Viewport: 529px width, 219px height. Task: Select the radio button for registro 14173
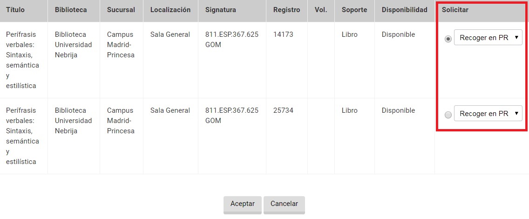448,39
